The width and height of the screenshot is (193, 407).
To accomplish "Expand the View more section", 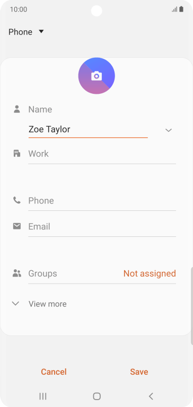I will click(x=40, y=304).
